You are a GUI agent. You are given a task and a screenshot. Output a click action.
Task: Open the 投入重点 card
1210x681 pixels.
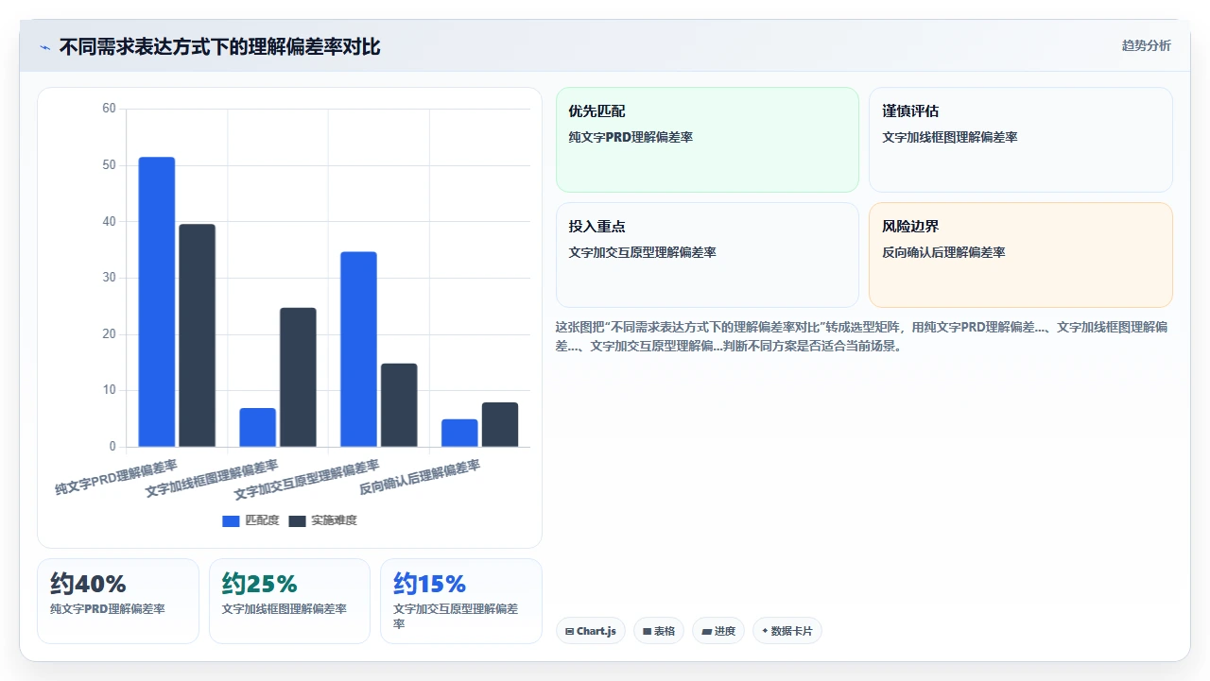click(x=707, y=255)
